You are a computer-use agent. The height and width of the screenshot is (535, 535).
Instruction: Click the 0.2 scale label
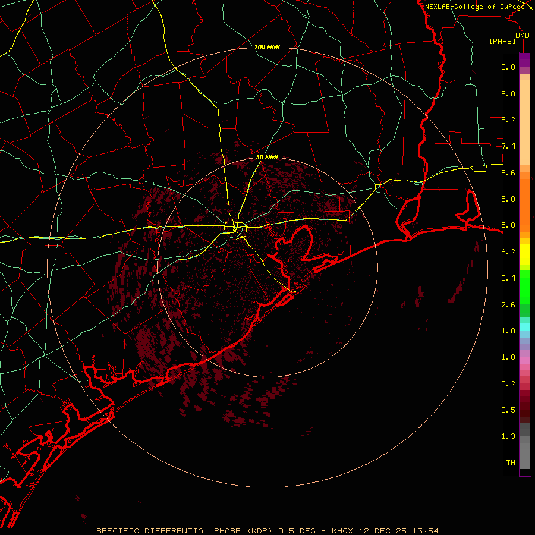(508, 384)
